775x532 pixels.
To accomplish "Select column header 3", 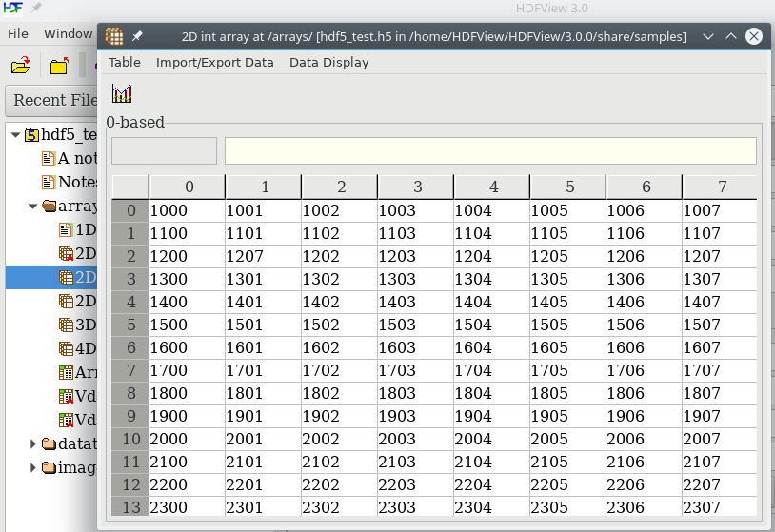I will coord(417,187).
